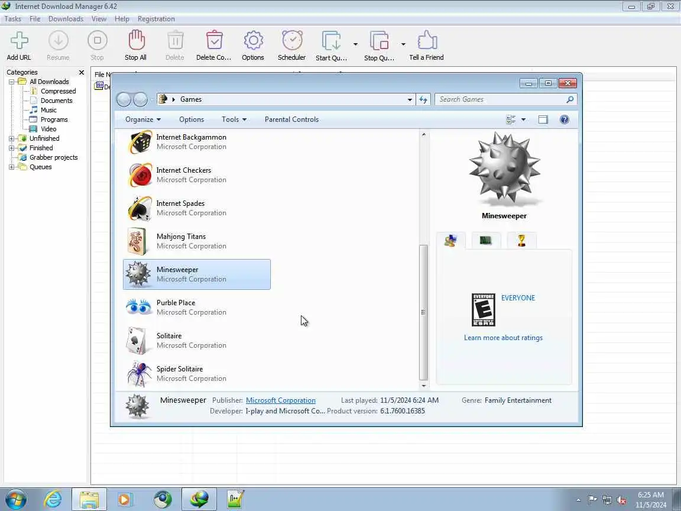Image resolution: width=681 pixels, height=511 pixels.
Task: Click Microsoft Corporation publisher link
Action: tap(281, 400)
